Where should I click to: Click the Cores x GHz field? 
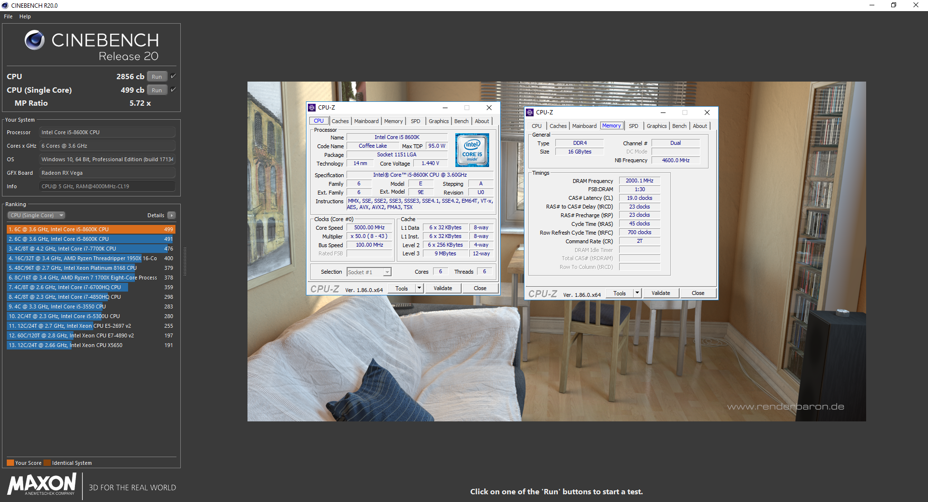pos(107,146)
